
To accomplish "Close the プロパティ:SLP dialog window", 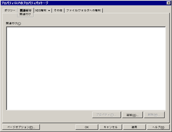I will coord(168,3).
